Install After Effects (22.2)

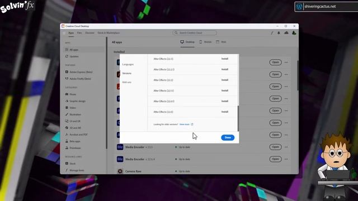pyautogui.click(x=225, y=80)
